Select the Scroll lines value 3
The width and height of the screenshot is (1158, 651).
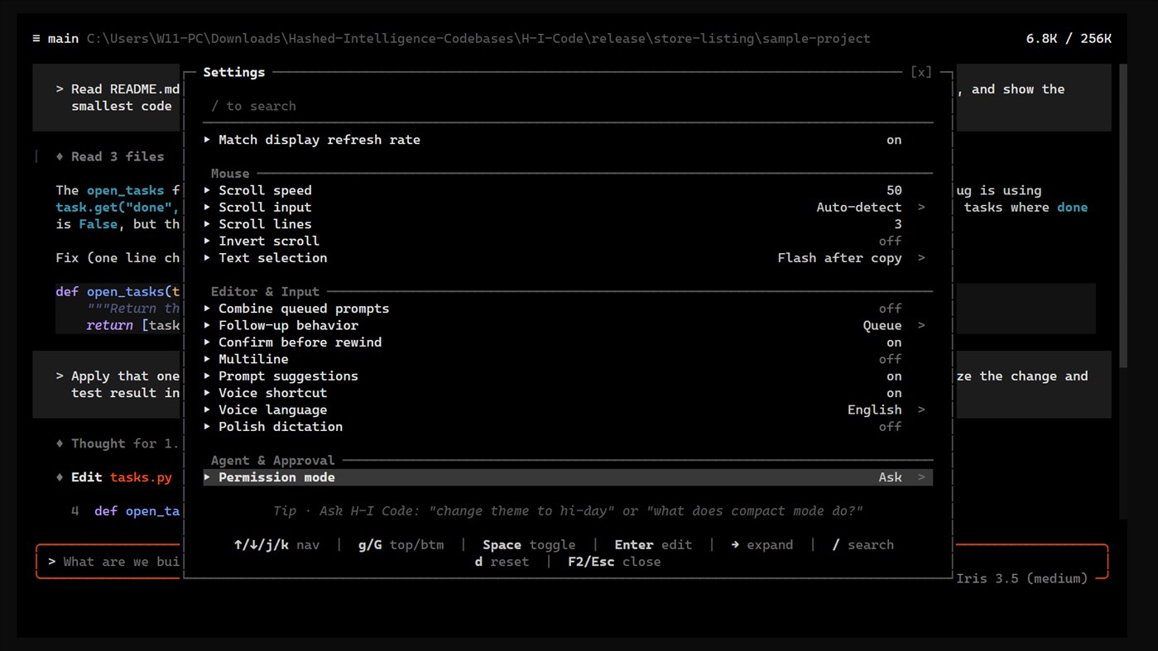[x=898, y=224]
